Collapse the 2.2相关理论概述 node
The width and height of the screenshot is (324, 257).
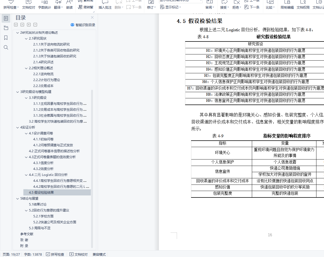tap(26, 68)
